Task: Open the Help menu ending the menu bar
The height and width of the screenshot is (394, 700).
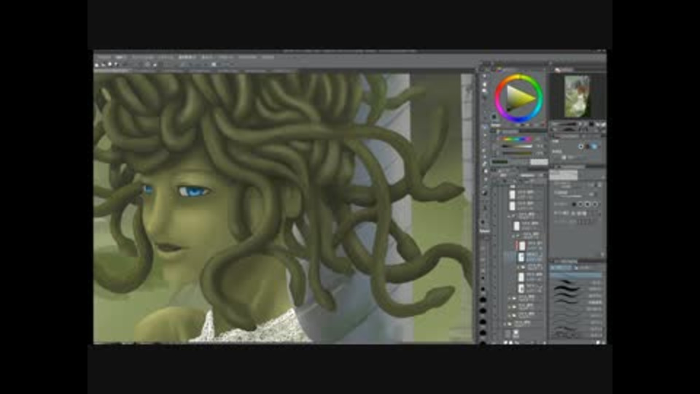Action: 268,57
